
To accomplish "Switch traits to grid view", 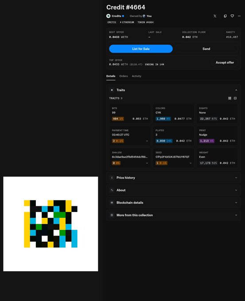I will pyautogui.click(x=229, y=98).
